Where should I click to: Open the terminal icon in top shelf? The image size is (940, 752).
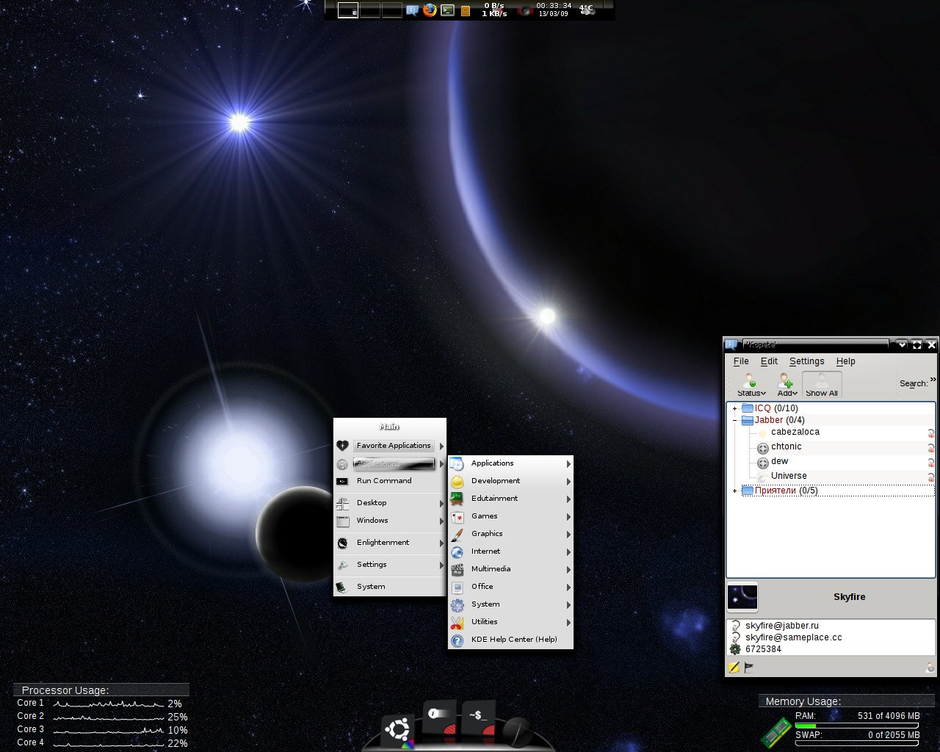coord(447,10)
